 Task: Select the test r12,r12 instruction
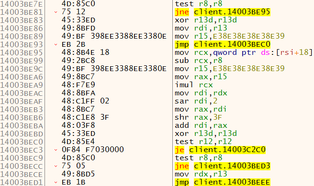pos(203,142)
